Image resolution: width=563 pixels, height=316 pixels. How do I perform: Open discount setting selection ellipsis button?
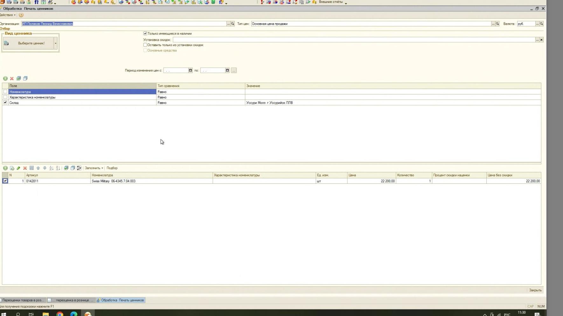tap(537, 40)
